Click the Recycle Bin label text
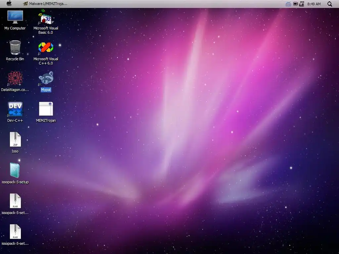339x254 pixels. (x=15, y=59)
